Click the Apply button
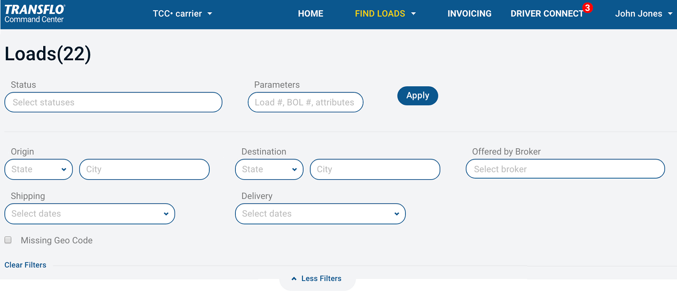 pos(418,96)
